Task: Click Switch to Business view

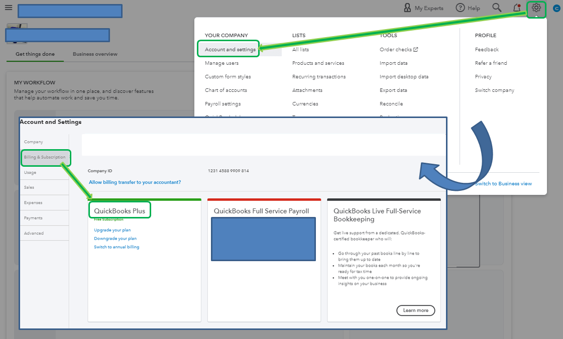Action: click(x=503, y=183)
